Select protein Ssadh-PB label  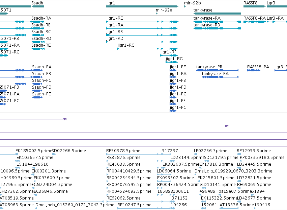41,74
